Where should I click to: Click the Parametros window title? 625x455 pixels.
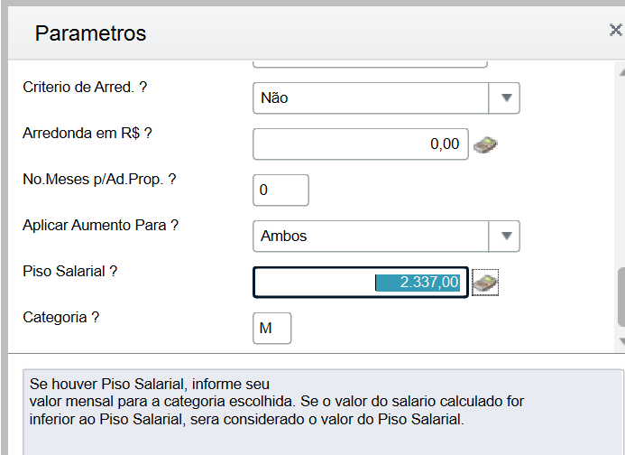click(90, 33)
